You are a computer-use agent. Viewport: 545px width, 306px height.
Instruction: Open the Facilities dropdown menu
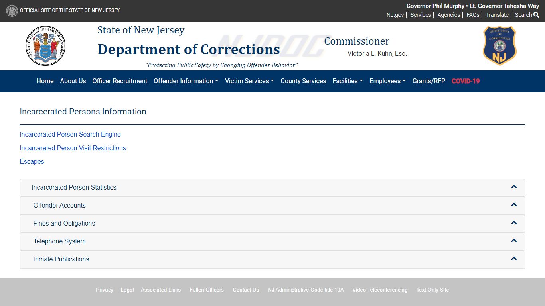348,81
